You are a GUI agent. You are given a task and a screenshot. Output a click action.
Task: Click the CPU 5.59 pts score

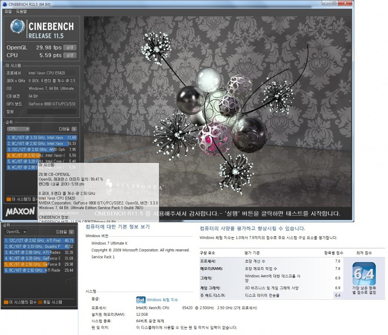pyautogui.click(x=51, y=55)
